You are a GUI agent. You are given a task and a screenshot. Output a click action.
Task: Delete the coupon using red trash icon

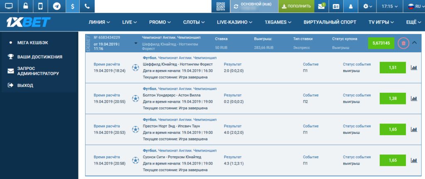403,43
